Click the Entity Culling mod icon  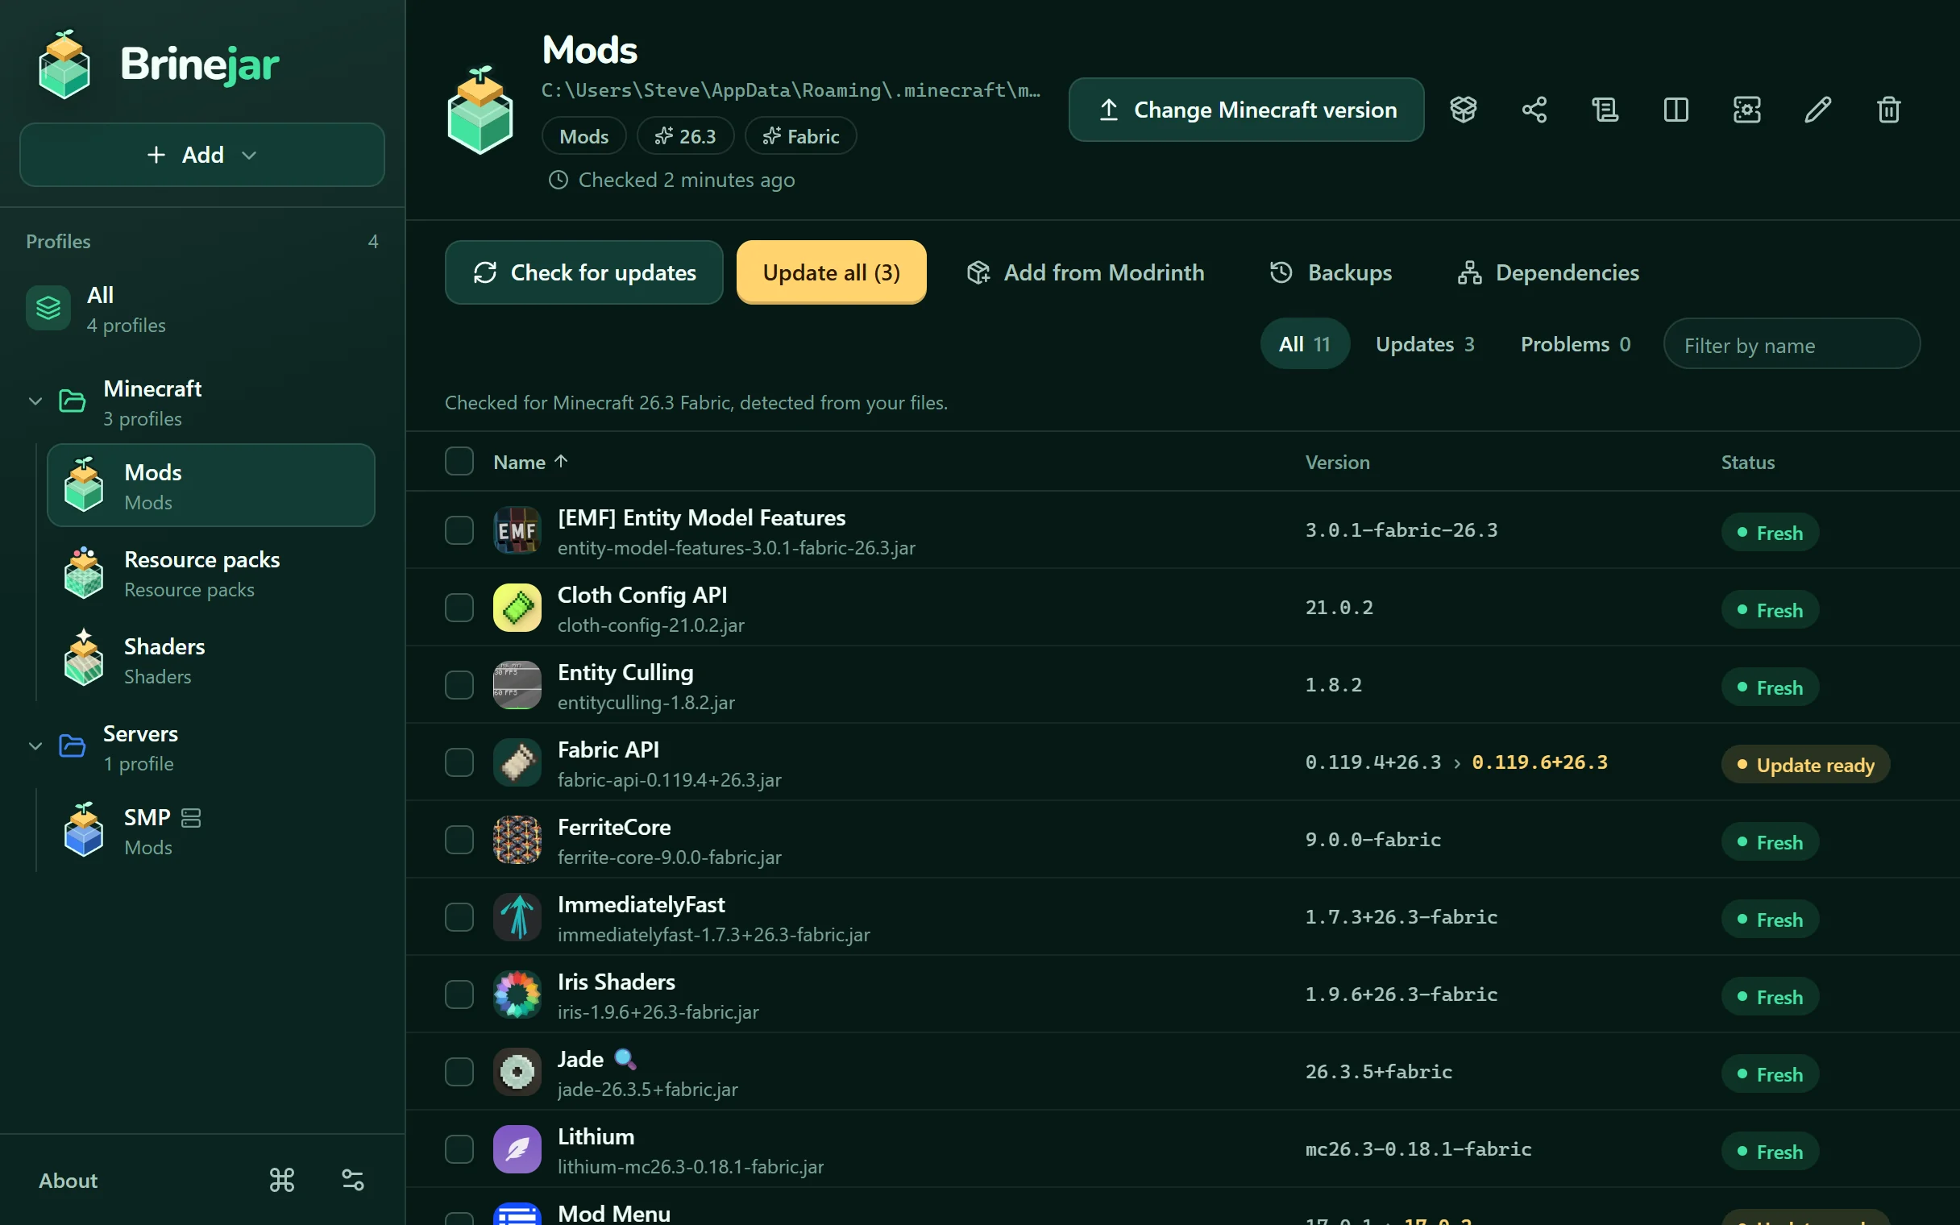coord(517,685)
